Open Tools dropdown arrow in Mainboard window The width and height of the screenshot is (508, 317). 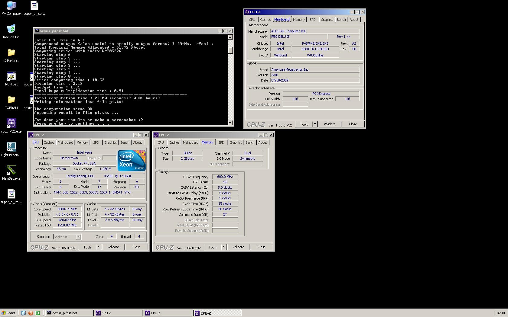click(x=315, y=124)
